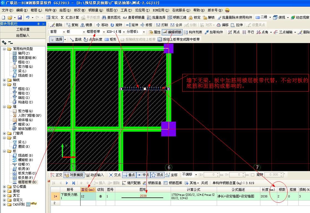Click the 直径 cell showing 12
310x213 pixels.
[x=88, y=196]
